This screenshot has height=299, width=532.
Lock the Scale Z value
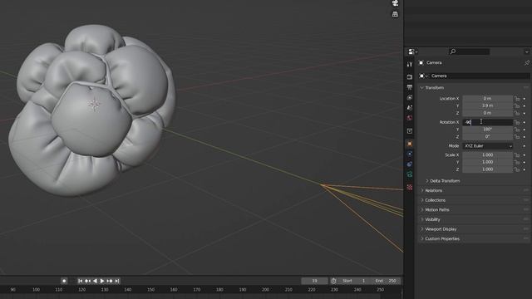click(x=517, y=169)
